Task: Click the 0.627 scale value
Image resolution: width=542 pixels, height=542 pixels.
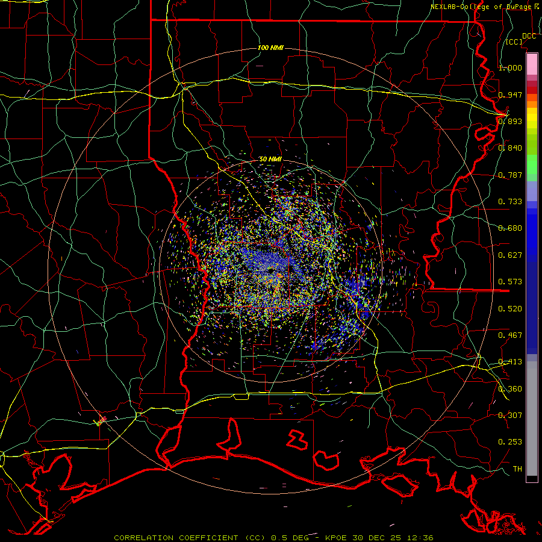Action: click(x=510, y=255)
